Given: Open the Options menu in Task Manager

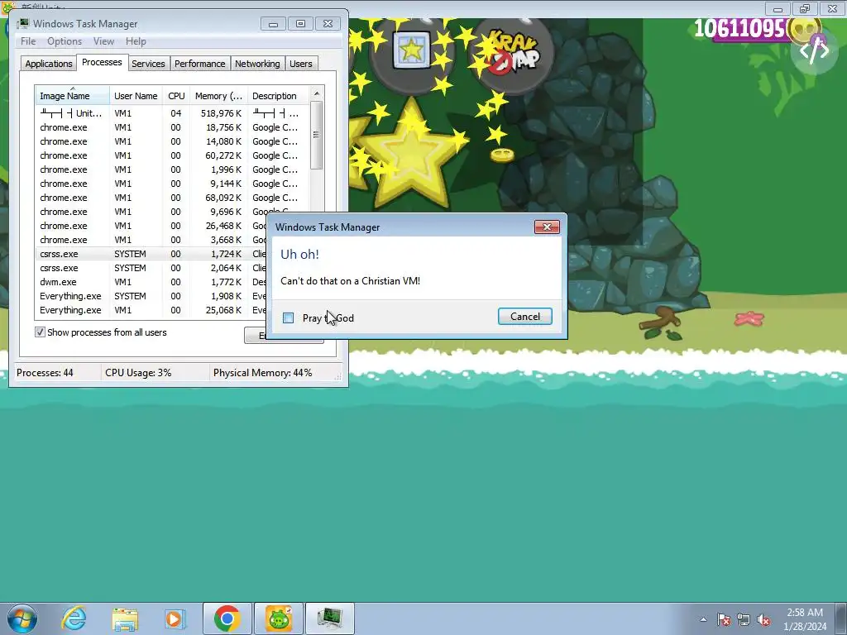Looking at the screenshot, I should 65,41.
